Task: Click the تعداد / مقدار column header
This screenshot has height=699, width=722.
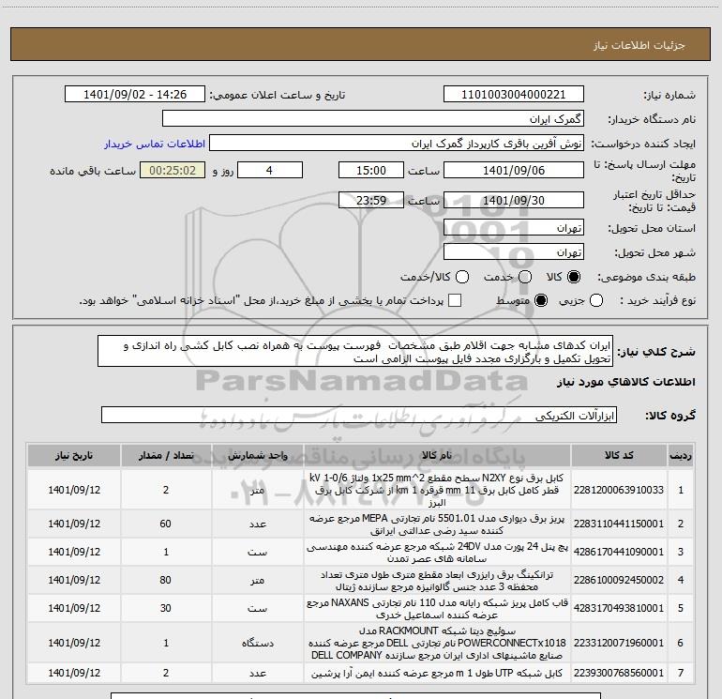Action: click(x=166, y=456)
